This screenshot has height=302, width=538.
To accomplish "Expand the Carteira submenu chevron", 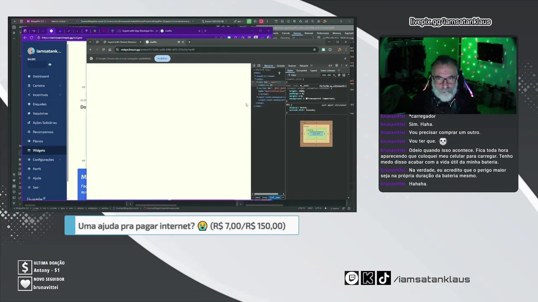I will tap(60, 86).
